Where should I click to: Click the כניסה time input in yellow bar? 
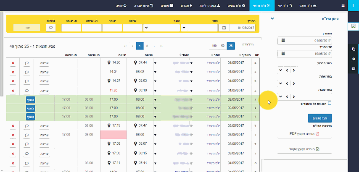tap(132, 28)
